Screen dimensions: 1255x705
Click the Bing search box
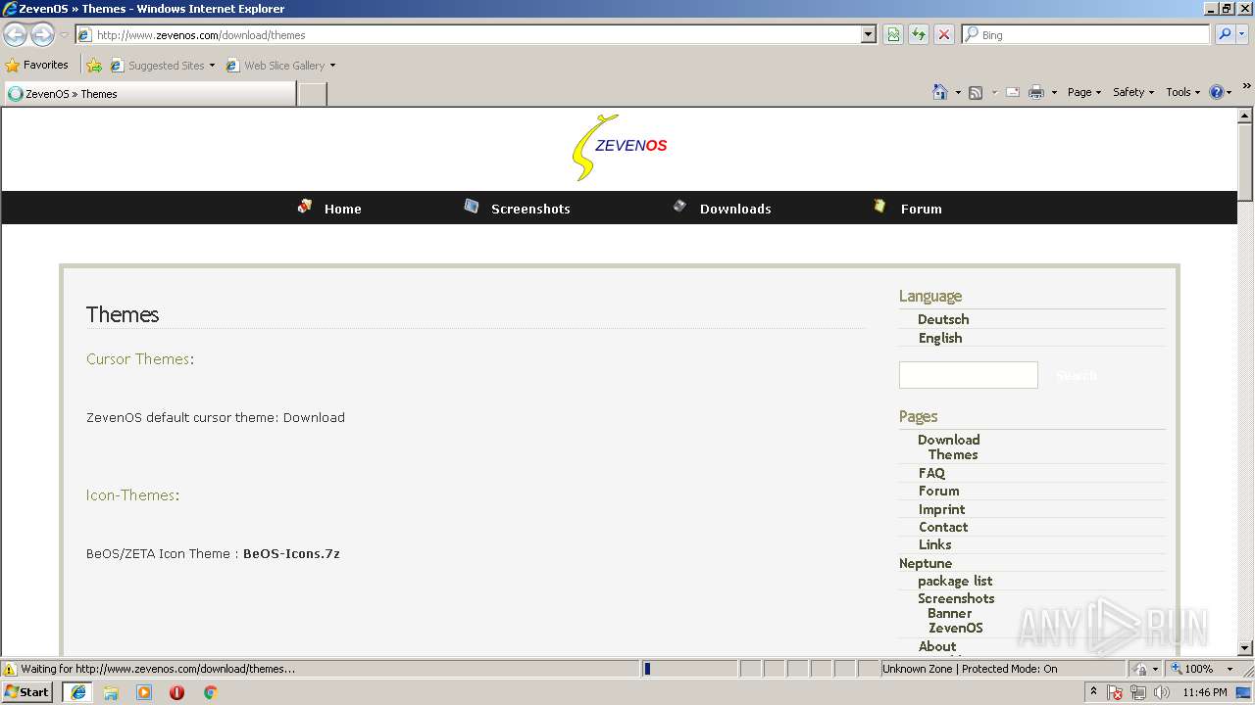1085,34
